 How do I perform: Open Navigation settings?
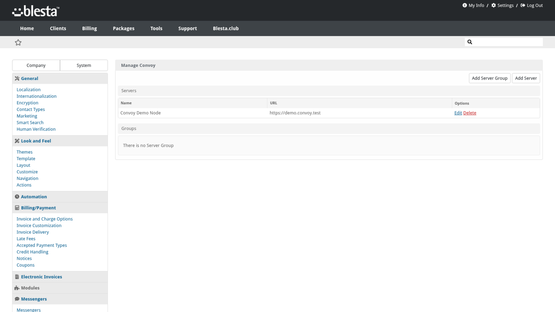27,179
